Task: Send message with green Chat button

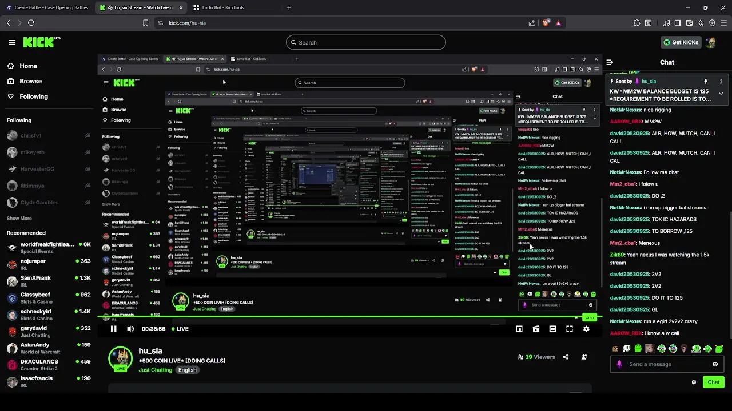Action: (x=713, y=382)
